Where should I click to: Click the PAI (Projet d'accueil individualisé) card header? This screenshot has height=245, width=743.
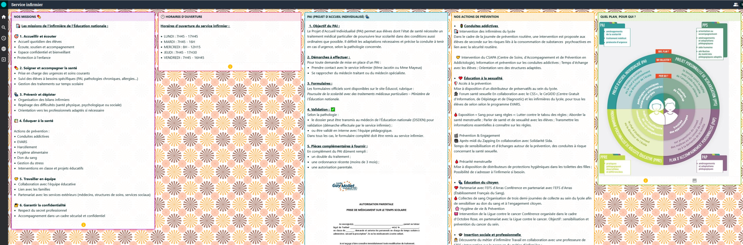click(336, 17)
